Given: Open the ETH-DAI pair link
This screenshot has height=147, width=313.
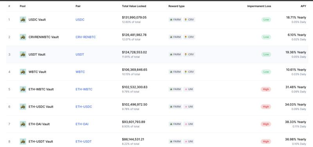Looking at the screenshot, I should (82, 124).
